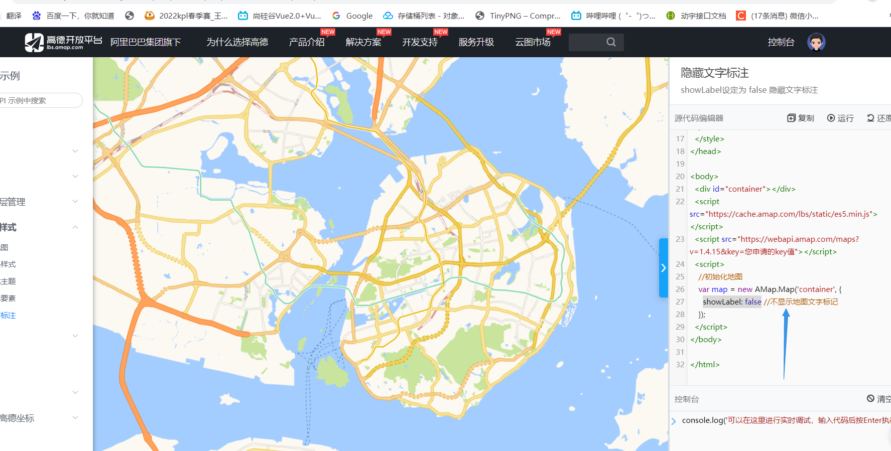Image resolution: width=891 pixels, height=451 pixels.
Task: Open the 微信小 CSDN bookmark
Action: coord(778,16)
